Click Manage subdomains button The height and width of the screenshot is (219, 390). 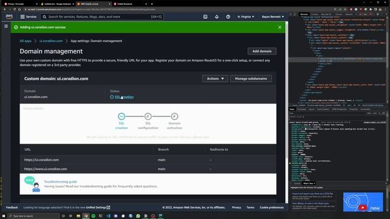tap(251, 78)
